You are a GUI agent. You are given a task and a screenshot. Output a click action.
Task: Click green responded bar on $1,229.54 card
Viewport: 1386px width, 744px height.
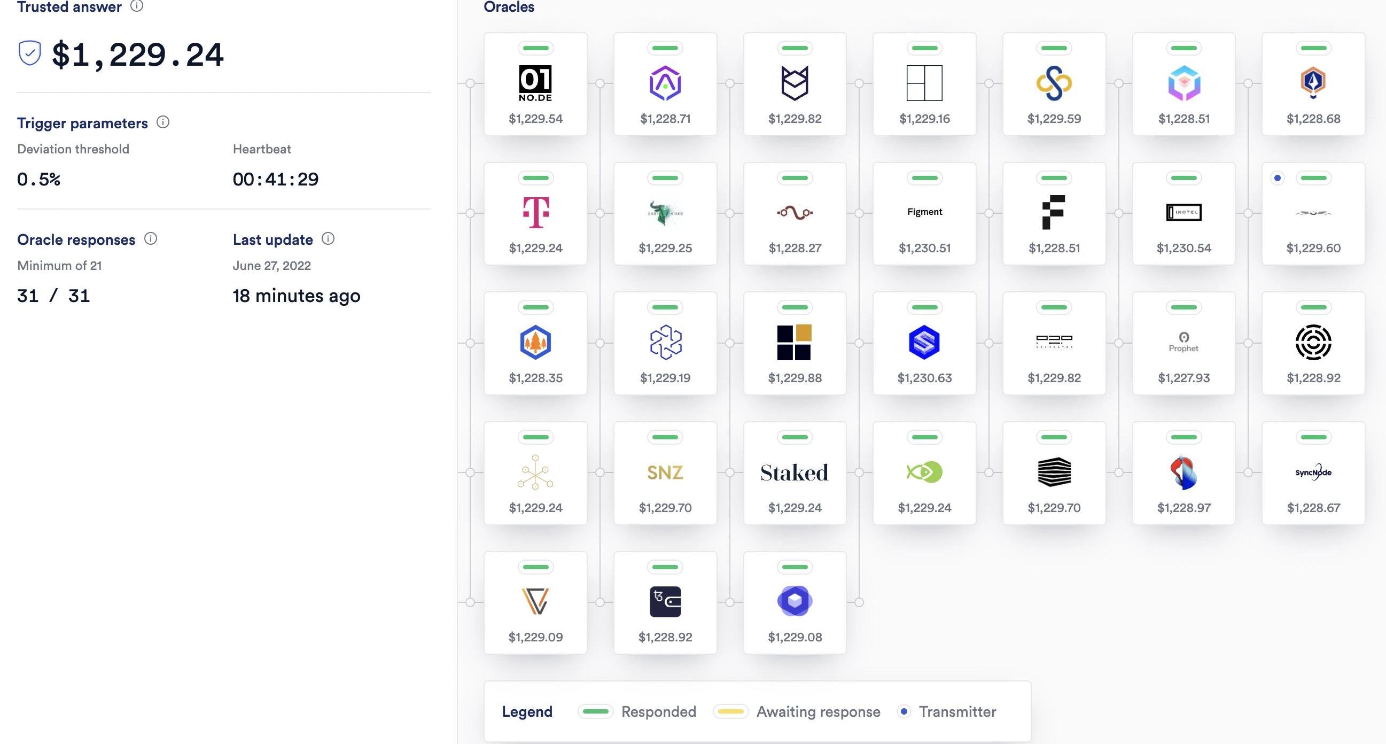535,48
